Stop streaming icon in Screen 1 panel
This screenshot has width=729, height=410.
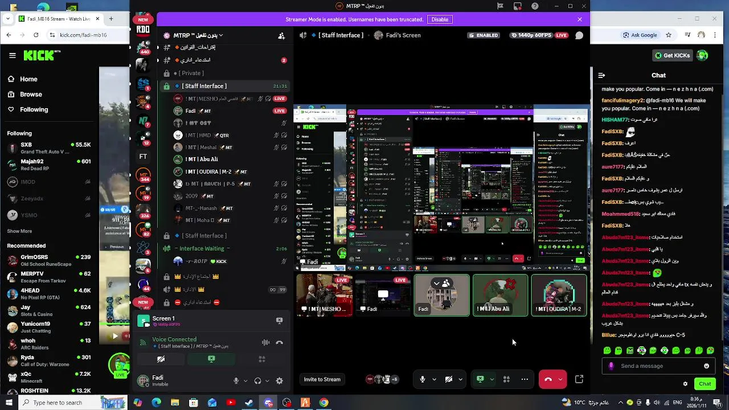coord(279,321)
